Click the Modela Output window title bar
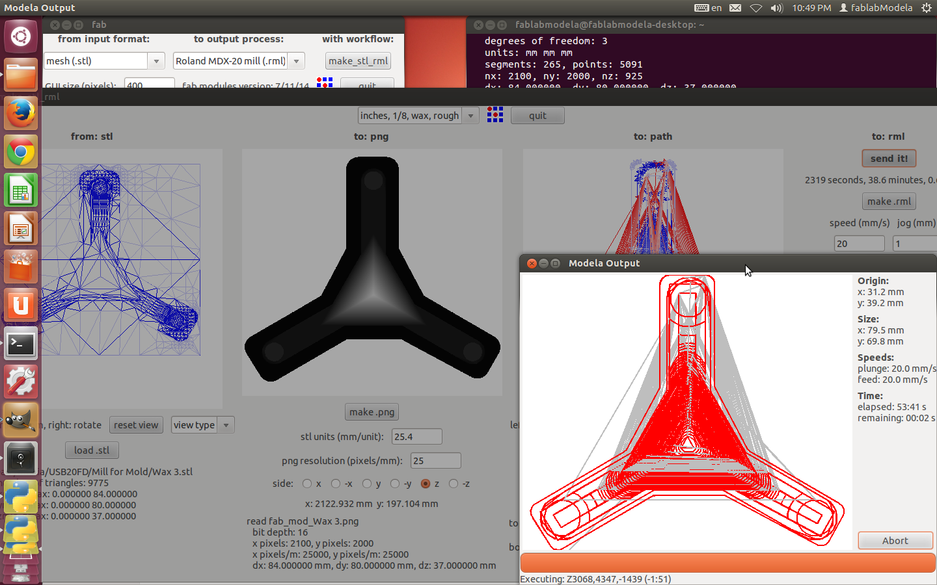937x585 pixels. [x=727, y=263]
